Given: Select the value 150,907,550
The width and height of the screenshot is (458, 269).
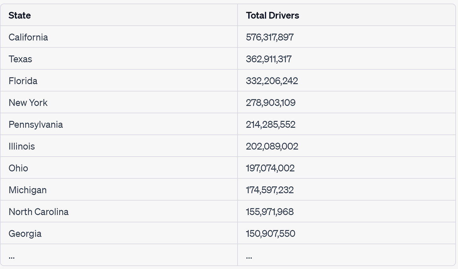Looking at the screenshot, I should click(271, 234).
